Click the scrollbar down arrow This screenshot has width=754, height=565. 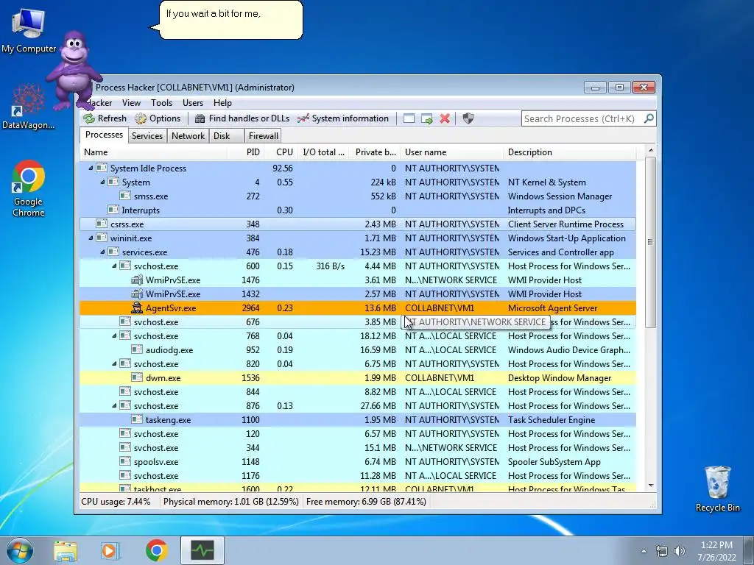click(x=651, y=486)
